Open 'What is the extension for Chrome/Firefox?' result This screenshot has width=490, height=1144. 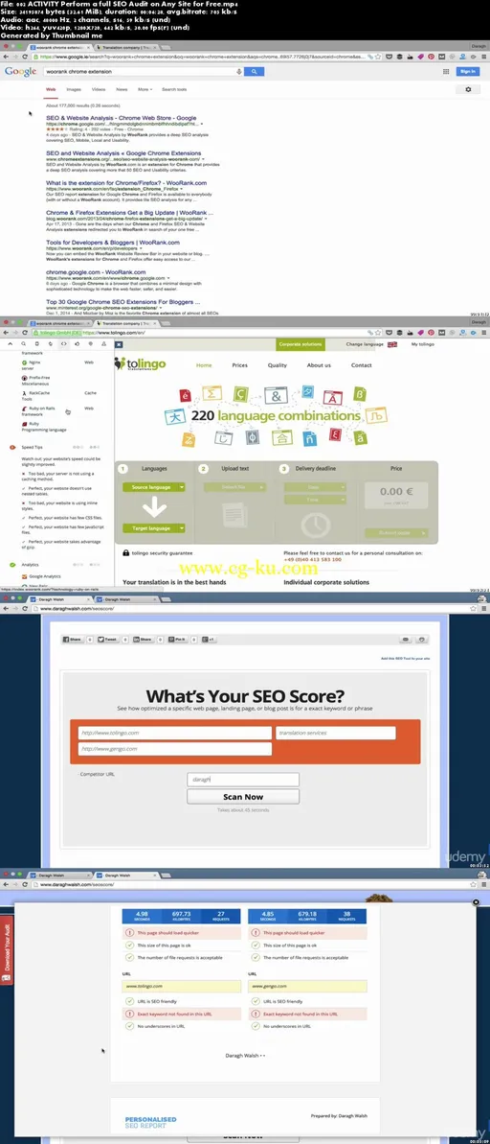pyautogui.click(x=126, y=183)
